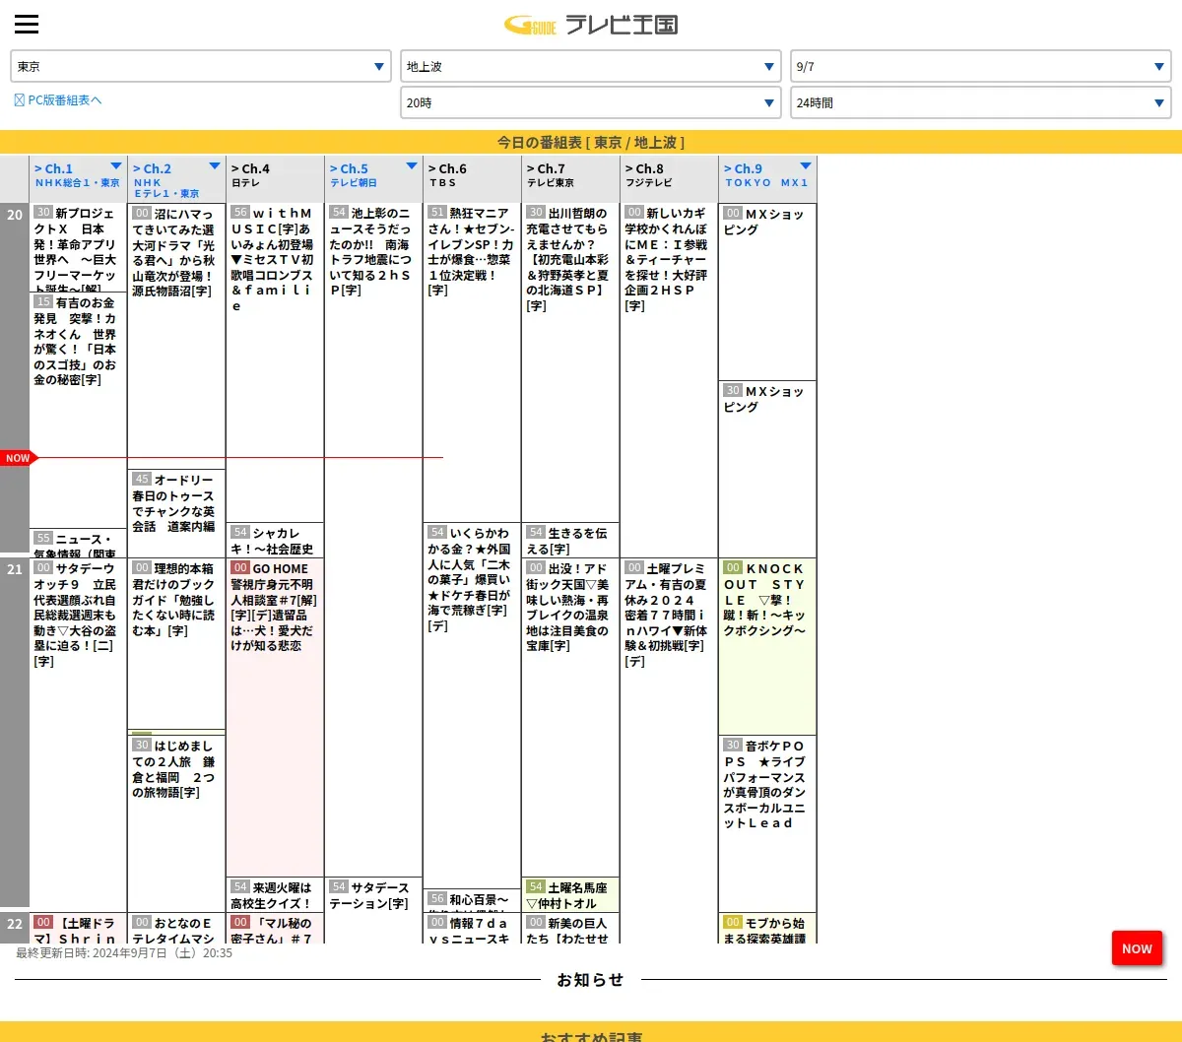The width and height of the screenshot is (1182, 1042).
Task: Open マル秘の密子さん program
Action: [x=275, y=929]
